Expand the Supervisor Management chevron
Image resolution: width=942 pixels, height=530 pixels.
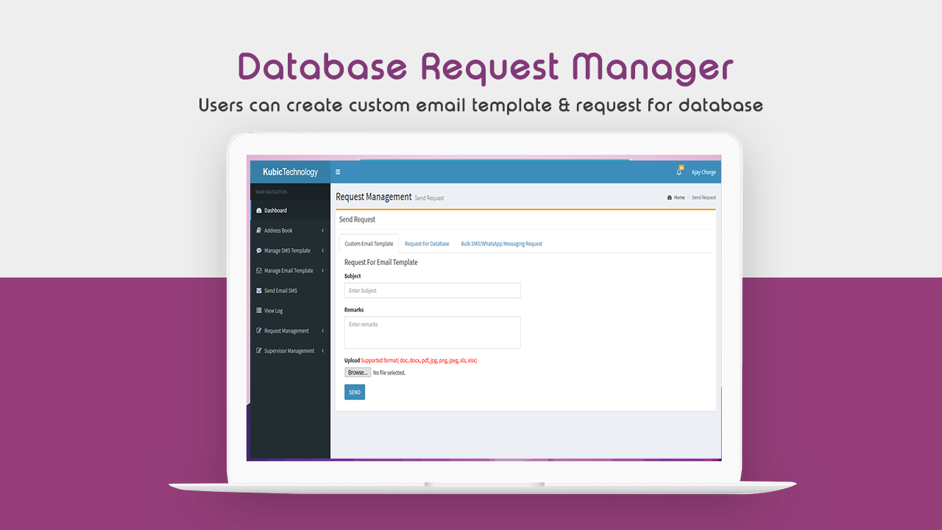coord(322,351)
